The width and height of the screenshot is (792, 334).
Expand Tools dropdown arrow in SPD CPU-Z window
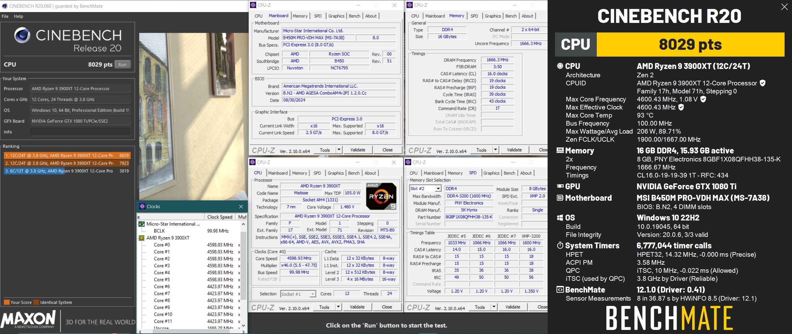coord(494,307)
